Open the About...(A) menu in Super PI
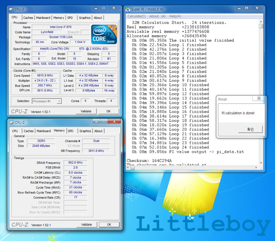Screen dimensions: 275x241 pyautogui.click(x=157, y=16)
